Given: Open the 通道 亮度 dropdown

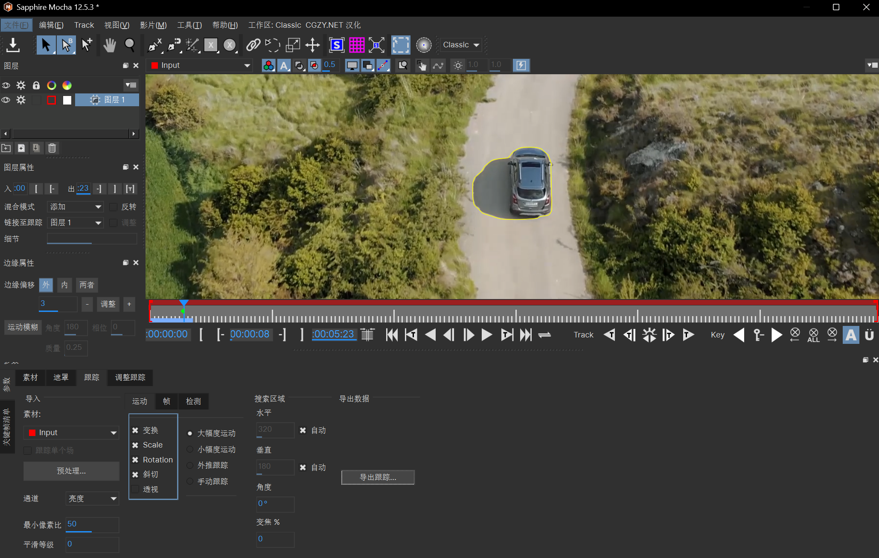Looking at the screenshot, I should pos(92,498).
